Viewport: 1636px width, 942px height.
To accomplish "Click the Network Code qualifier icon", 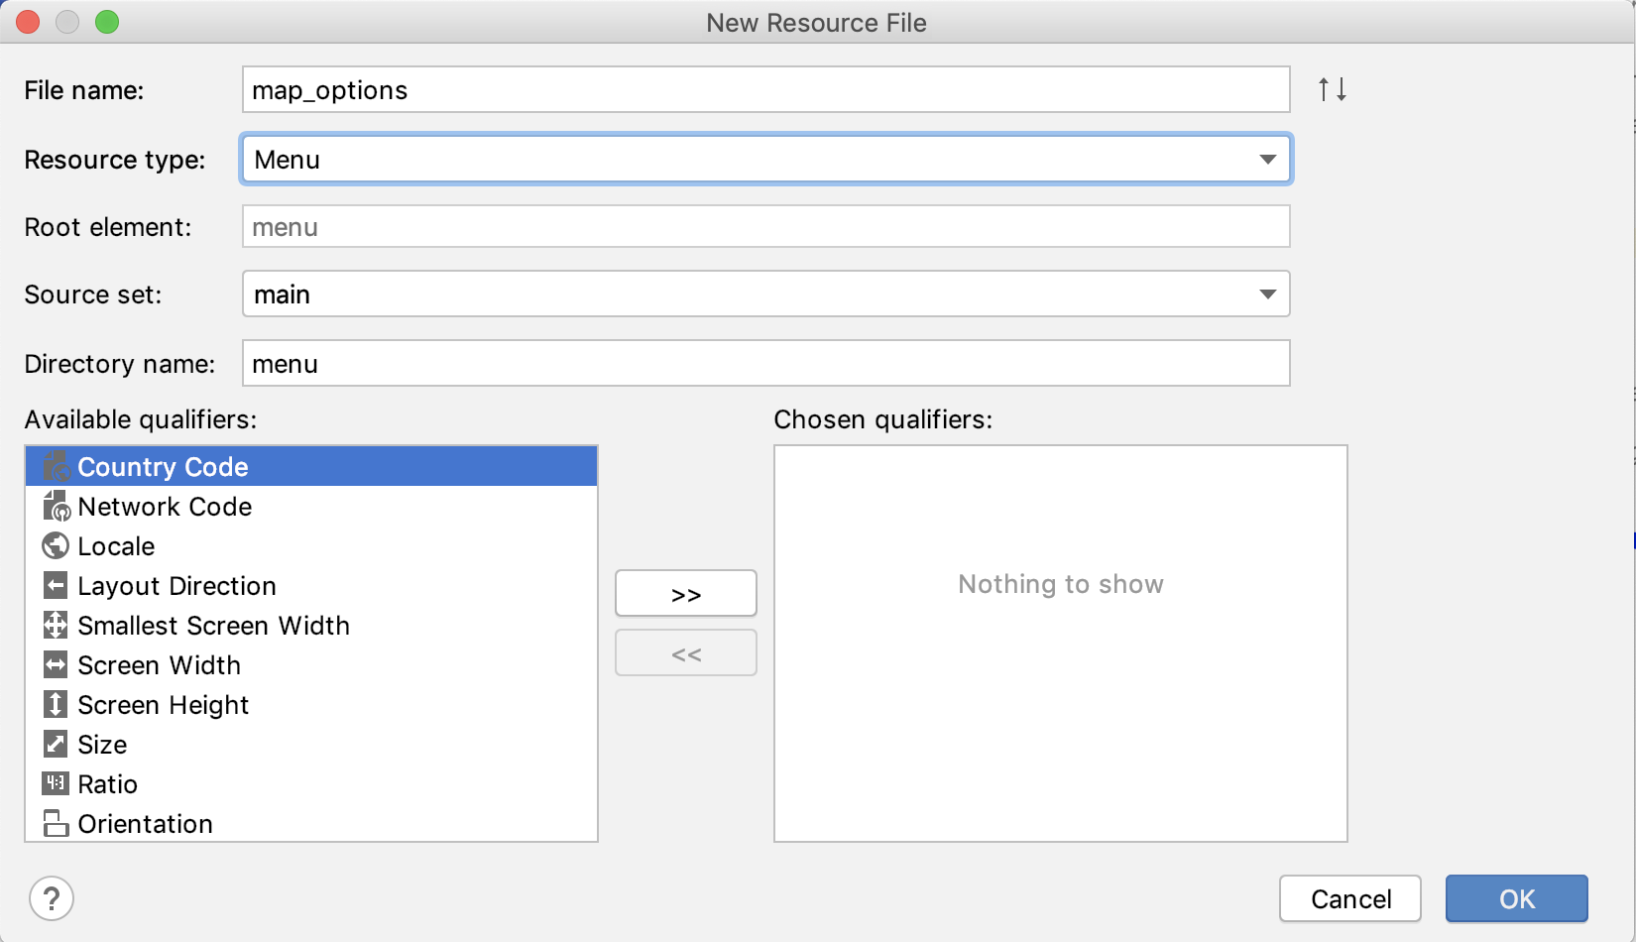I will (x=56, y=506).
